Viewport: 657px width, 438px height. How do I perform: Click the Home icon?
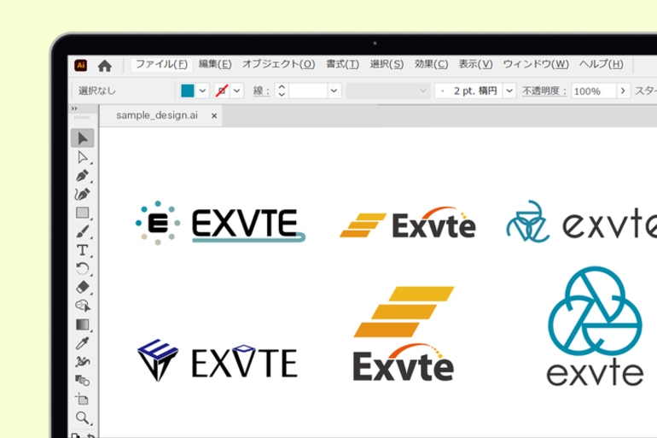tap(105, 65)
